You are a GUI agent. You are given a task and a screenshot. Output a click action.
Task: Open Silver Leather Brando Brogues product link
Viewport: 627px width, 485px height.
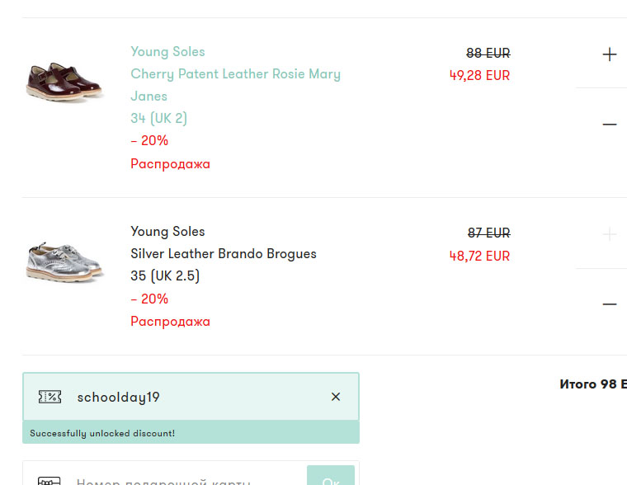224,254
